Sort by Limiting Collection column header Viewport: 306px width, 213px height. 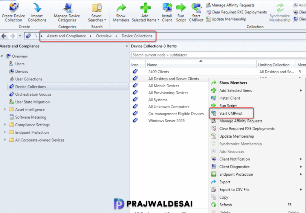tap(276, 65)
